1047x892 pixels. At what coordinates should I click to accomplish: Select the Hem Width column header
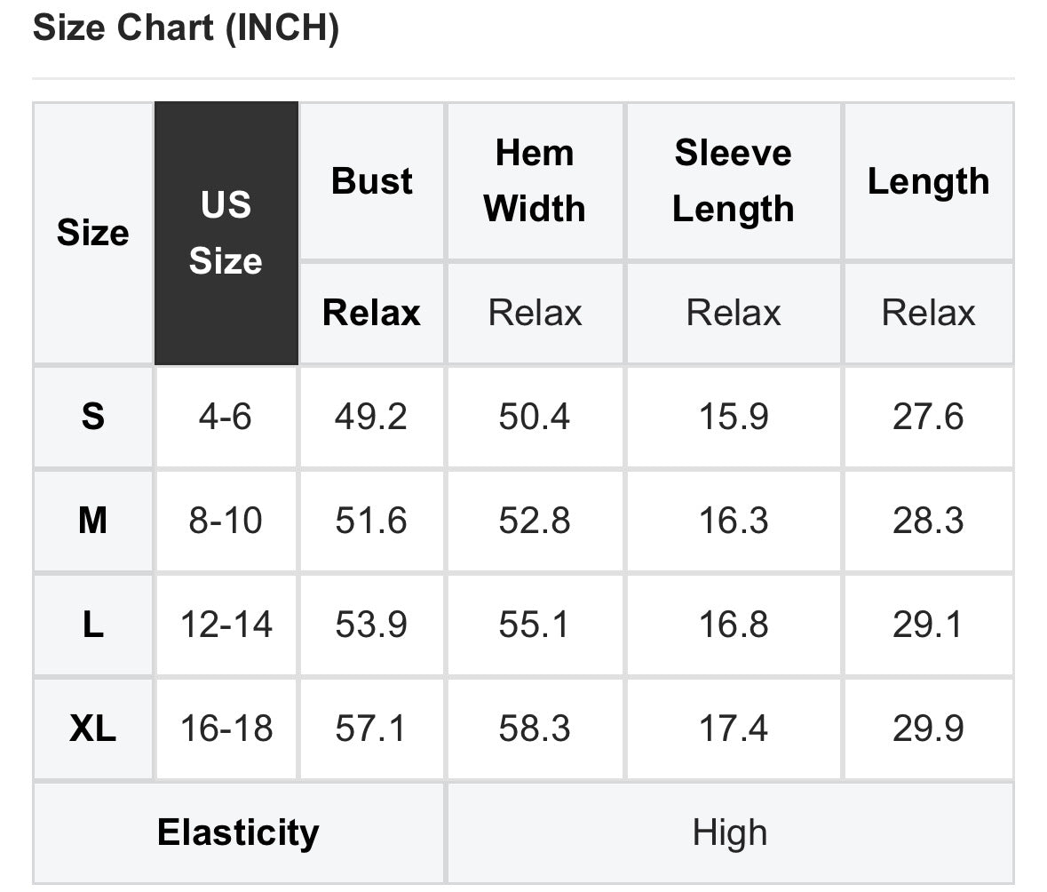[x=535, y=181]
